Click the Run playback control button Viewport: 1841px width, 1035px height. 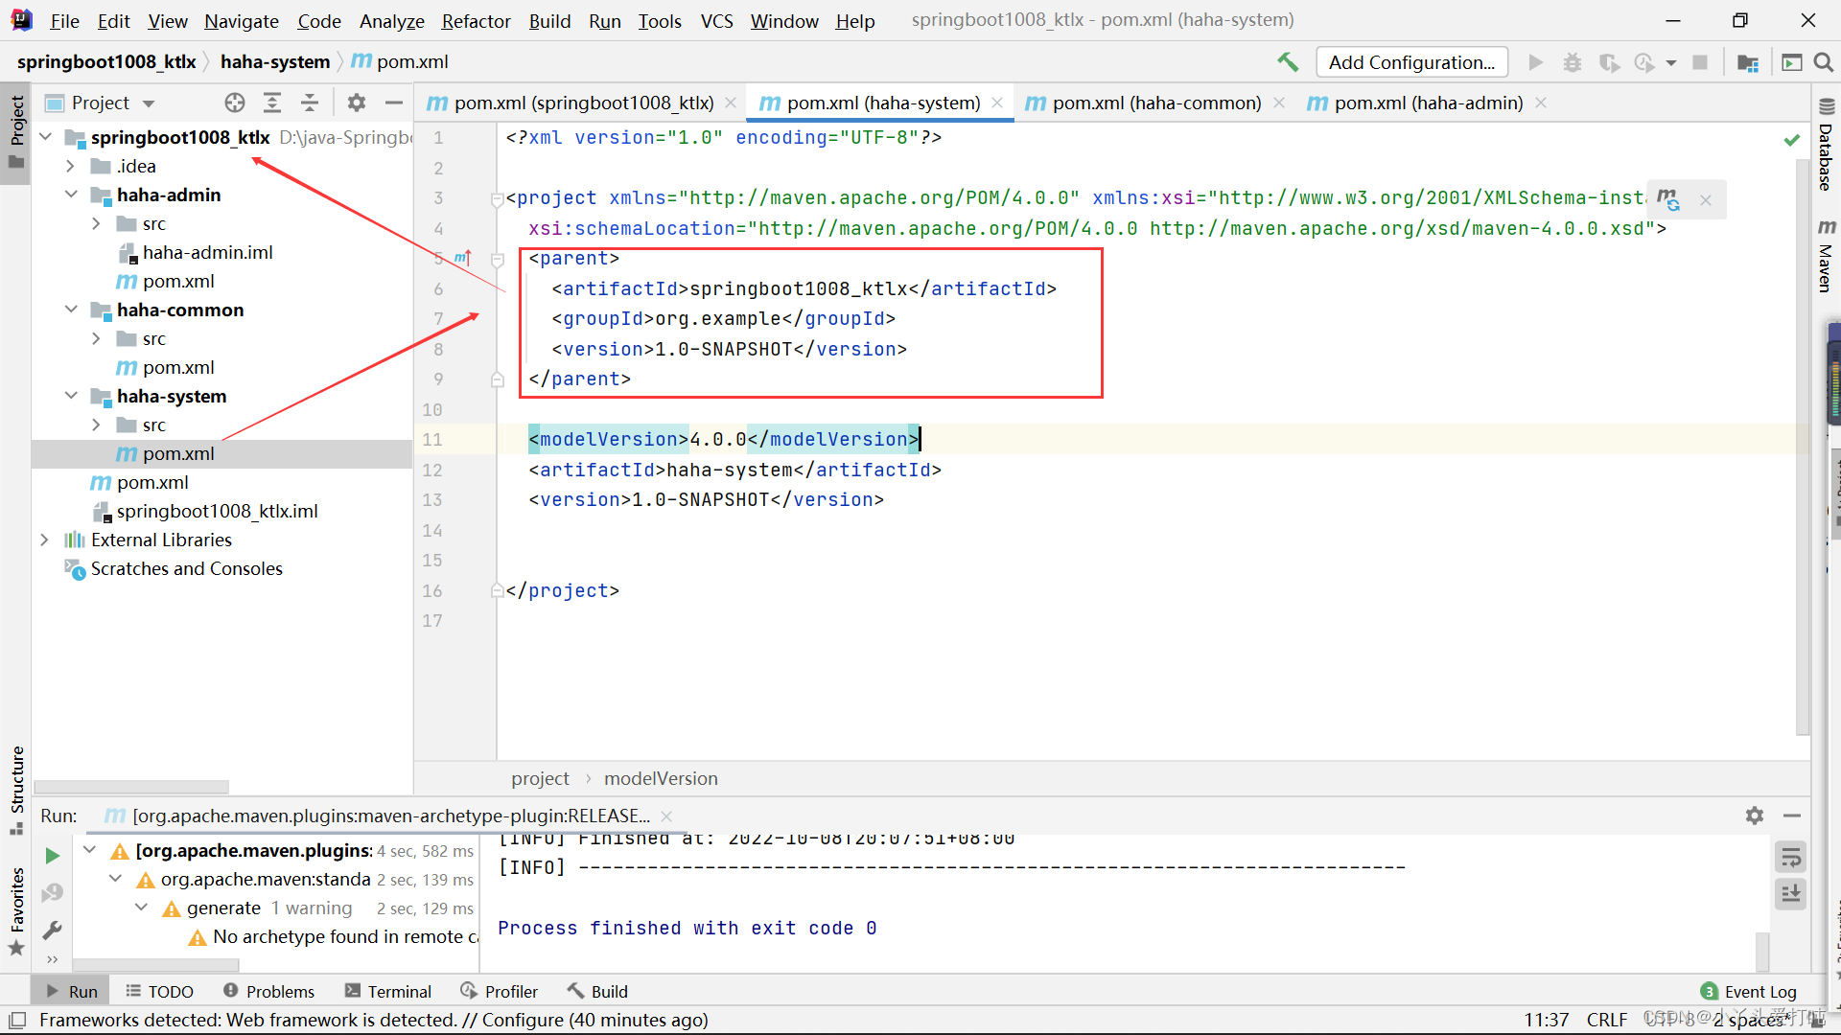(1535, 60)
